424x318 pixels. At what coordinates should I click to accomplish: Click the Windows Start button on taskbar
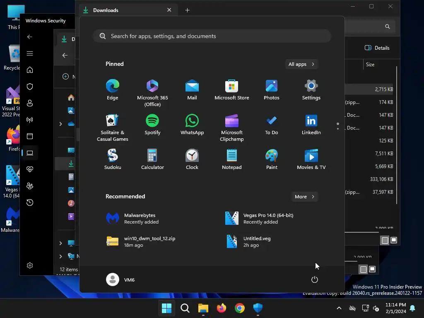point(166,308)
